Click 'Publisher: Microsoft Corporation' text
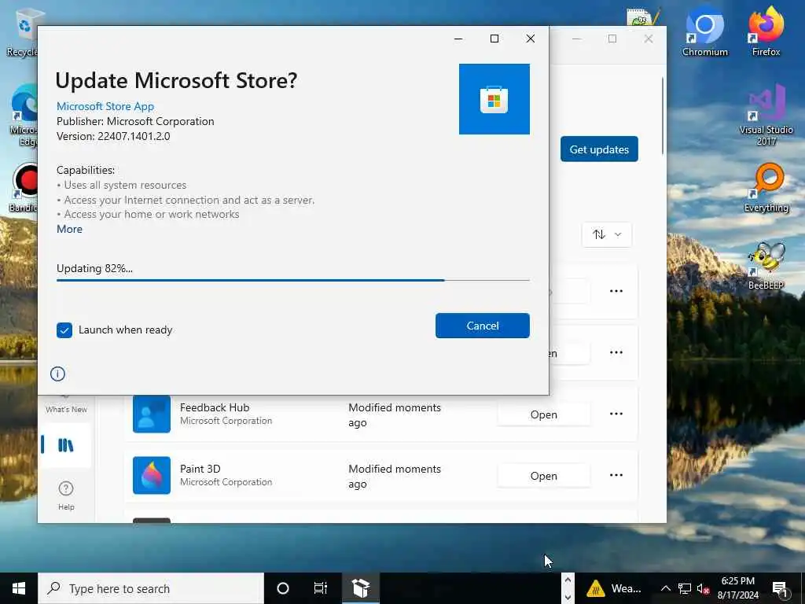Screen dimensions: 805x604 [x=135, y=121]
